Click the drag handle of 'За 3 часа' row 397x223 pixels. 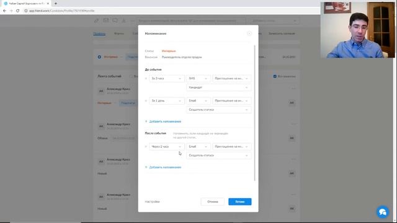(x=146, y=79)
